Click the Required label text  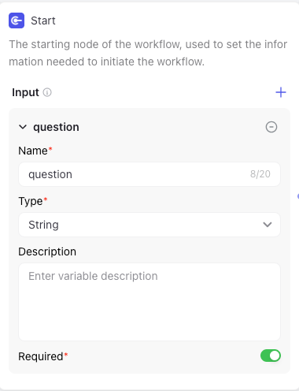(x=41, y=356)
